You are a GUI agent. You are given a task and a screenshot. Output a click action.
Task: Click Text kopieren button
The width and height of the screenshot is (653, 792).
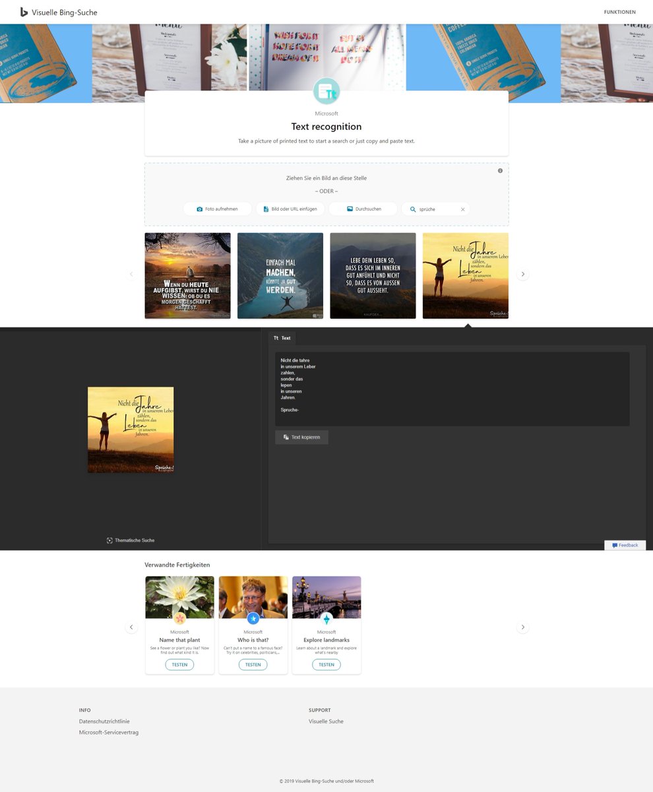pos(301,437)
